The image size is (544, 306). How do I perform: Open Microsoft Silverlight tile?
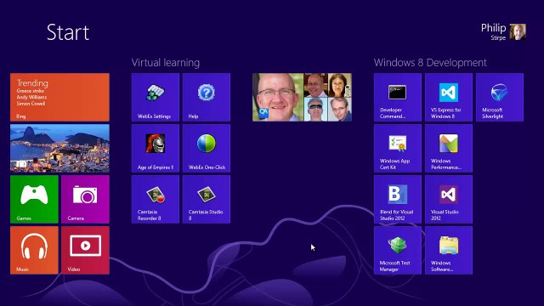pos(500,97)
